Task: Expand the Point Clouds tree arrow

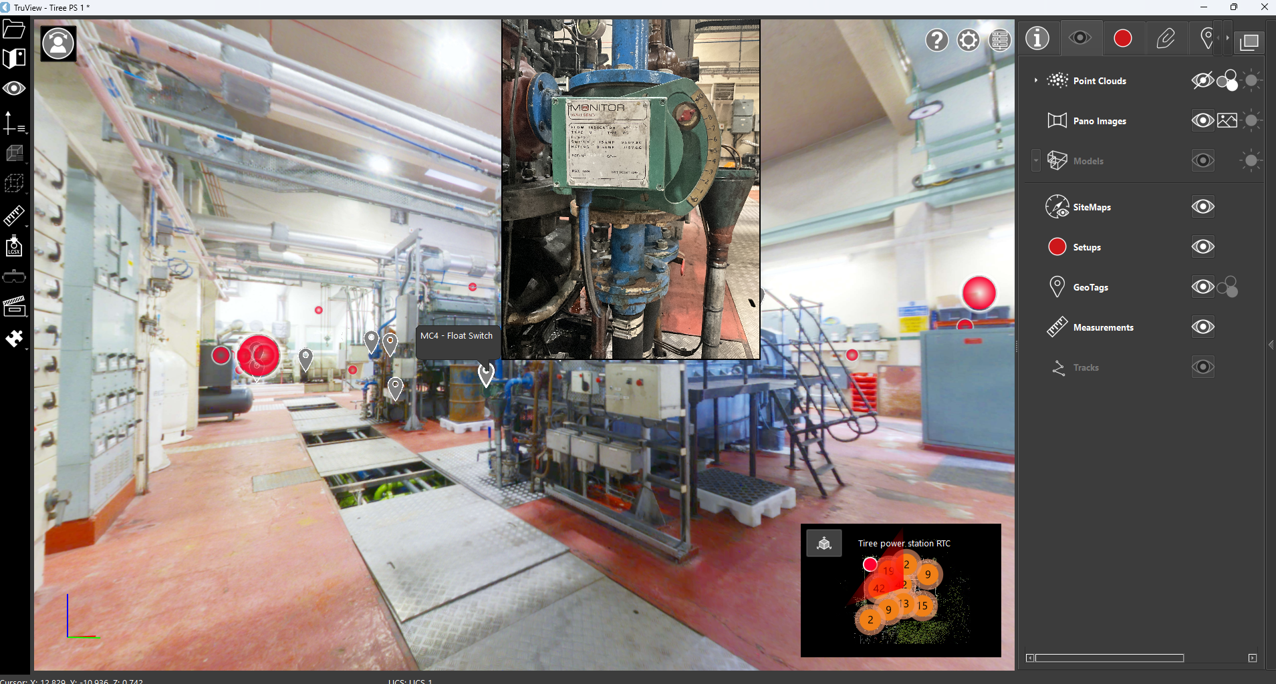Action: click(1036, 81)
